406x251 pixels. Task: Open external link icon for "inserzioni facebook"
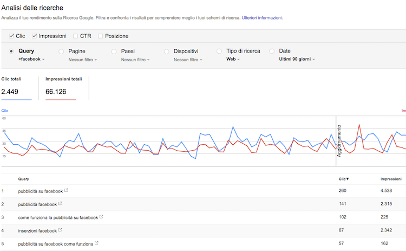pos(60,230)
